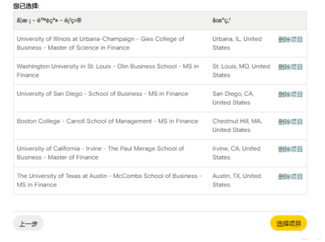
Task: Delete the Boston College Carroll School entry
Action: point(290,122)
